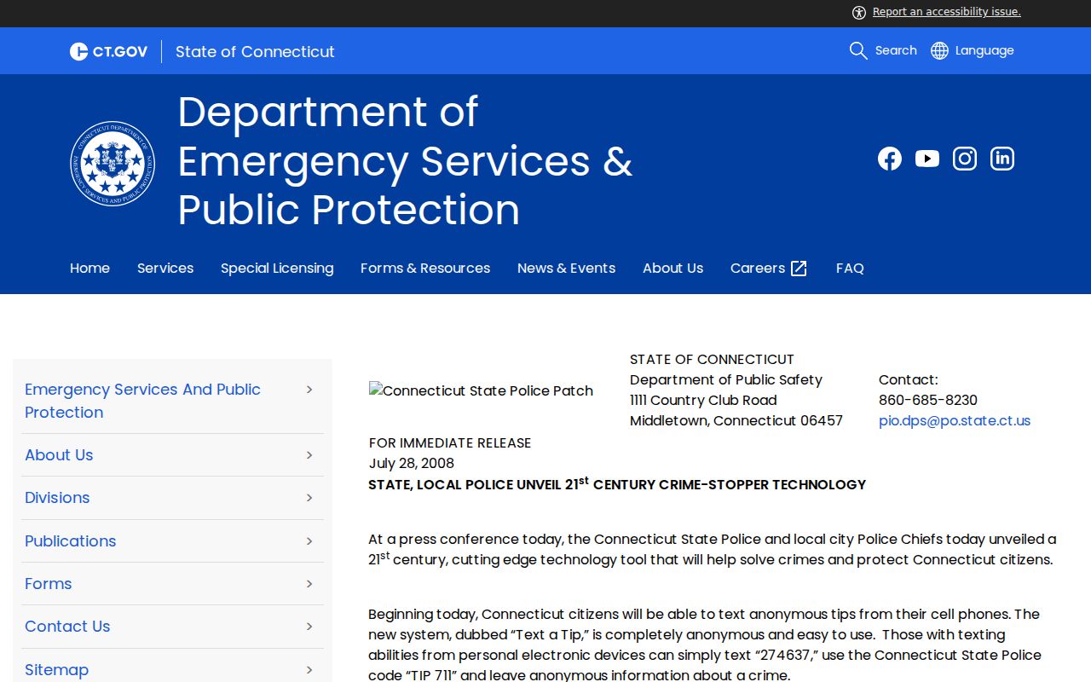Open the Sitemap sidebar link
The height and width of the screenshot is (682, 1091).
pos(56,669)
